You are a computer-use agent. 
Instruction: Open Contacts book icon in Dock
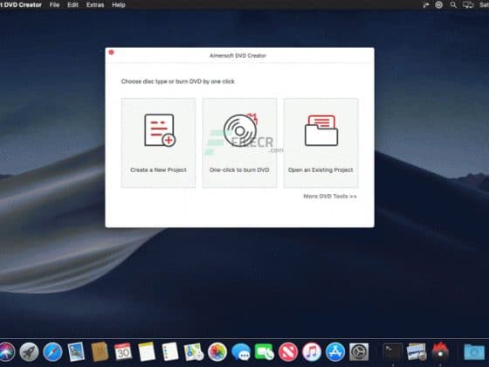pyautogui.click(x=100, y=351)
